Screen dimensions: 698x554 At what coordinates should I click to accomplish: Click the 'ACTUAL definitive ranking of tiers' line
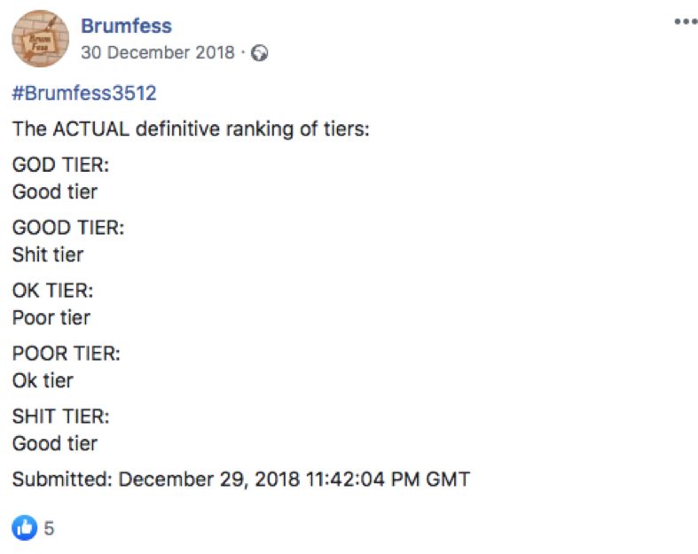point(191,129)
